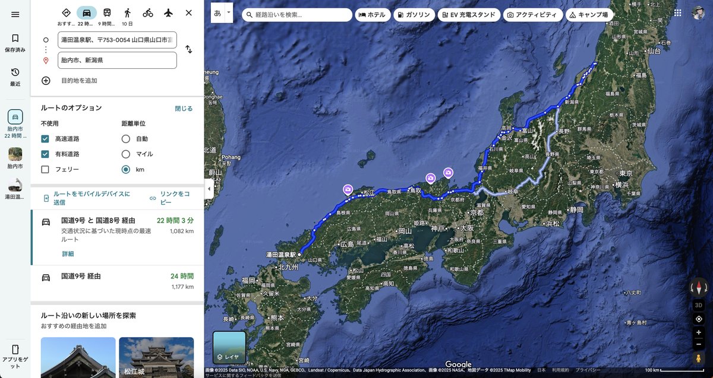Zoom in the map with plus
Viewport: 713px width, 378px height.
coord(699,333)
